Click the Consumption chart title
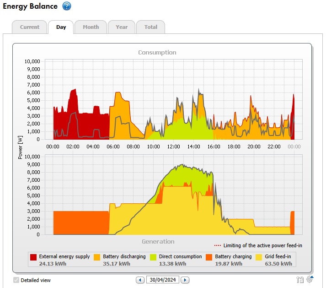326x288 pixels. tap(157, 53)
